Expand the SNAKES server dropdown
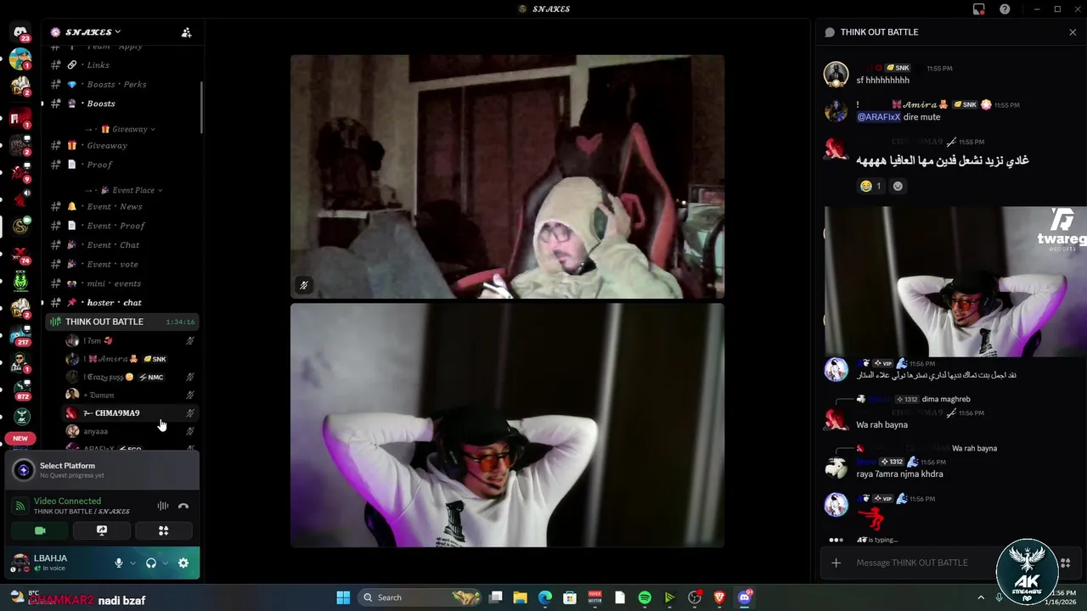Viewport: 1087px width, 611px height. (93, 32)
